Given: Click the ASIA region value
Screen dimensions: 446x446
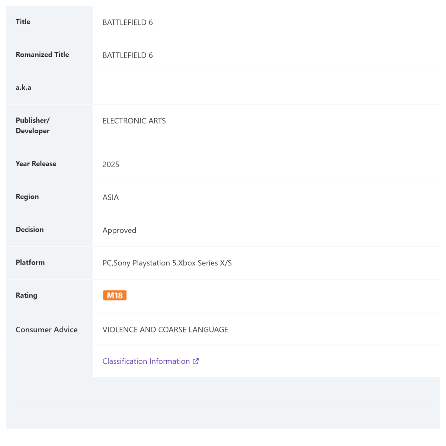Looking at the screenshot, I should 110,197.
